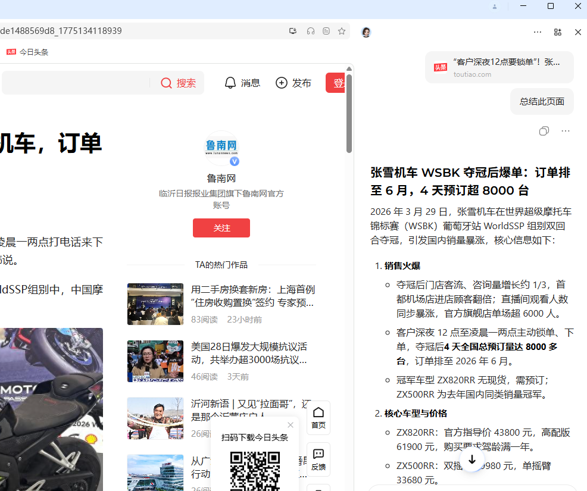Open immersive reader icon in address bar
This screenshot has width=587, height=491.
326,31
